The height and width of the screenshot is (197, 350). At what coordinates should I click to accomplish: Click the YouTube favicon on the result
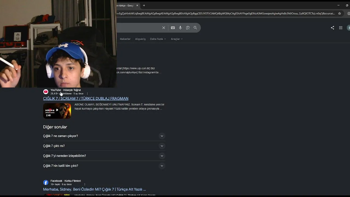coord(46,92)
